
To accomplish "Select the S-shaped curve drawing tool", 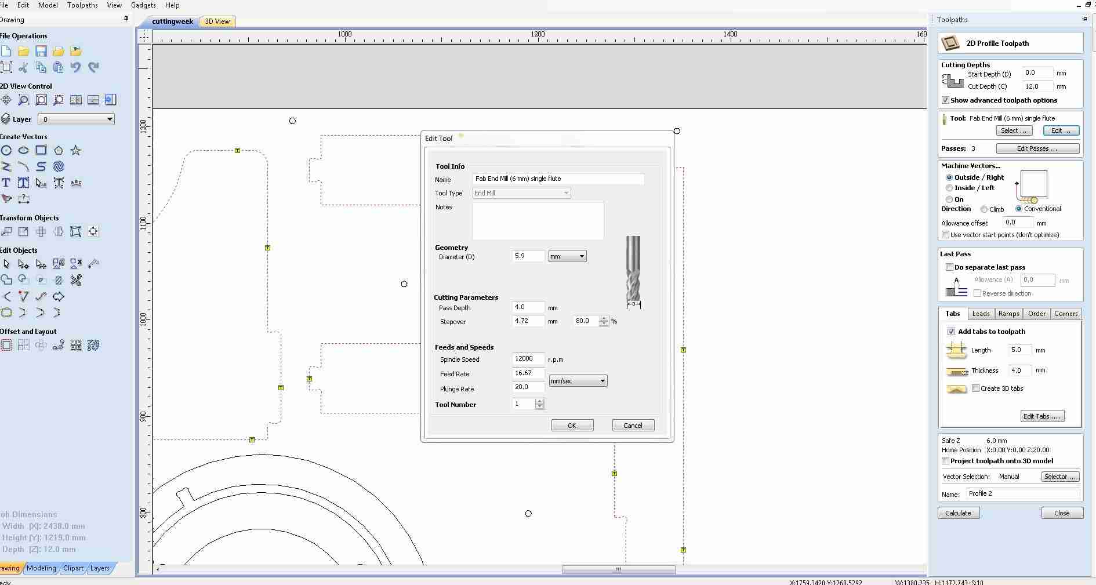I will (x=41, y=166).
